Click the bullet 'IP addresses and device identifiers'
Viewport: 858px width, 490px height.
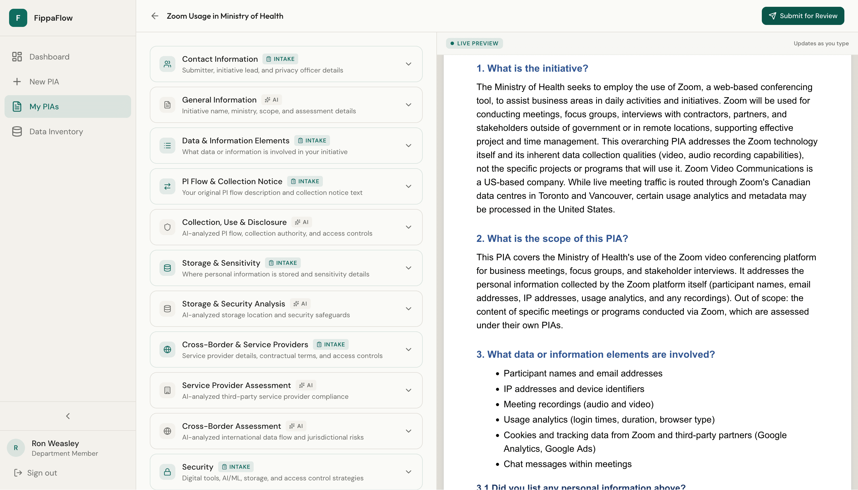[x=574, y=389]
